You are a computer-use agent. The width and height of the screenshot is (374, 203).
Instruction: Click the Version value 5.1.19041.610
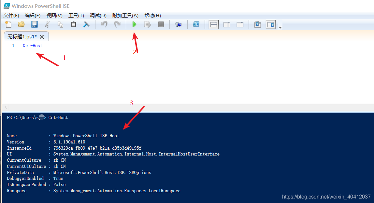point(69,142)
